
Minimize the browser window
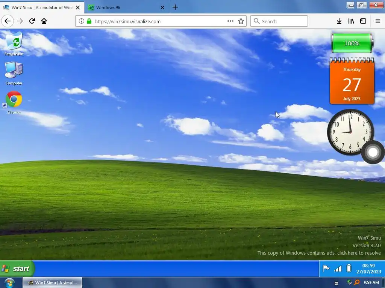[351, 5]
